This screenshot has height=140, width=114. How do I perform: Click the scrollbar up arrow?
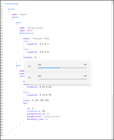click(112, 2)
